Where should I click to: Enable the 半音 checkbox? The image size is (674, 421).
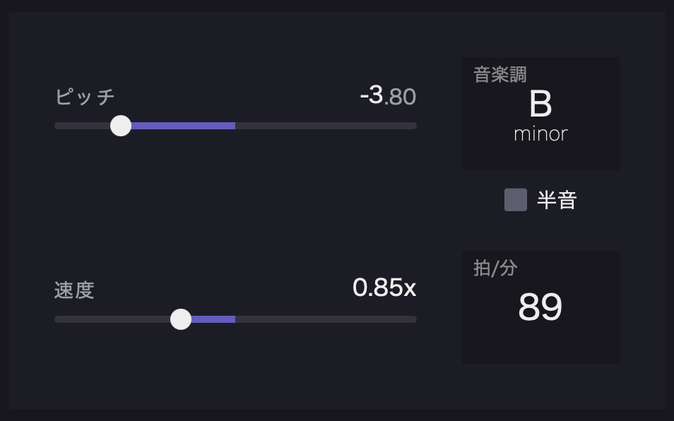516,200
